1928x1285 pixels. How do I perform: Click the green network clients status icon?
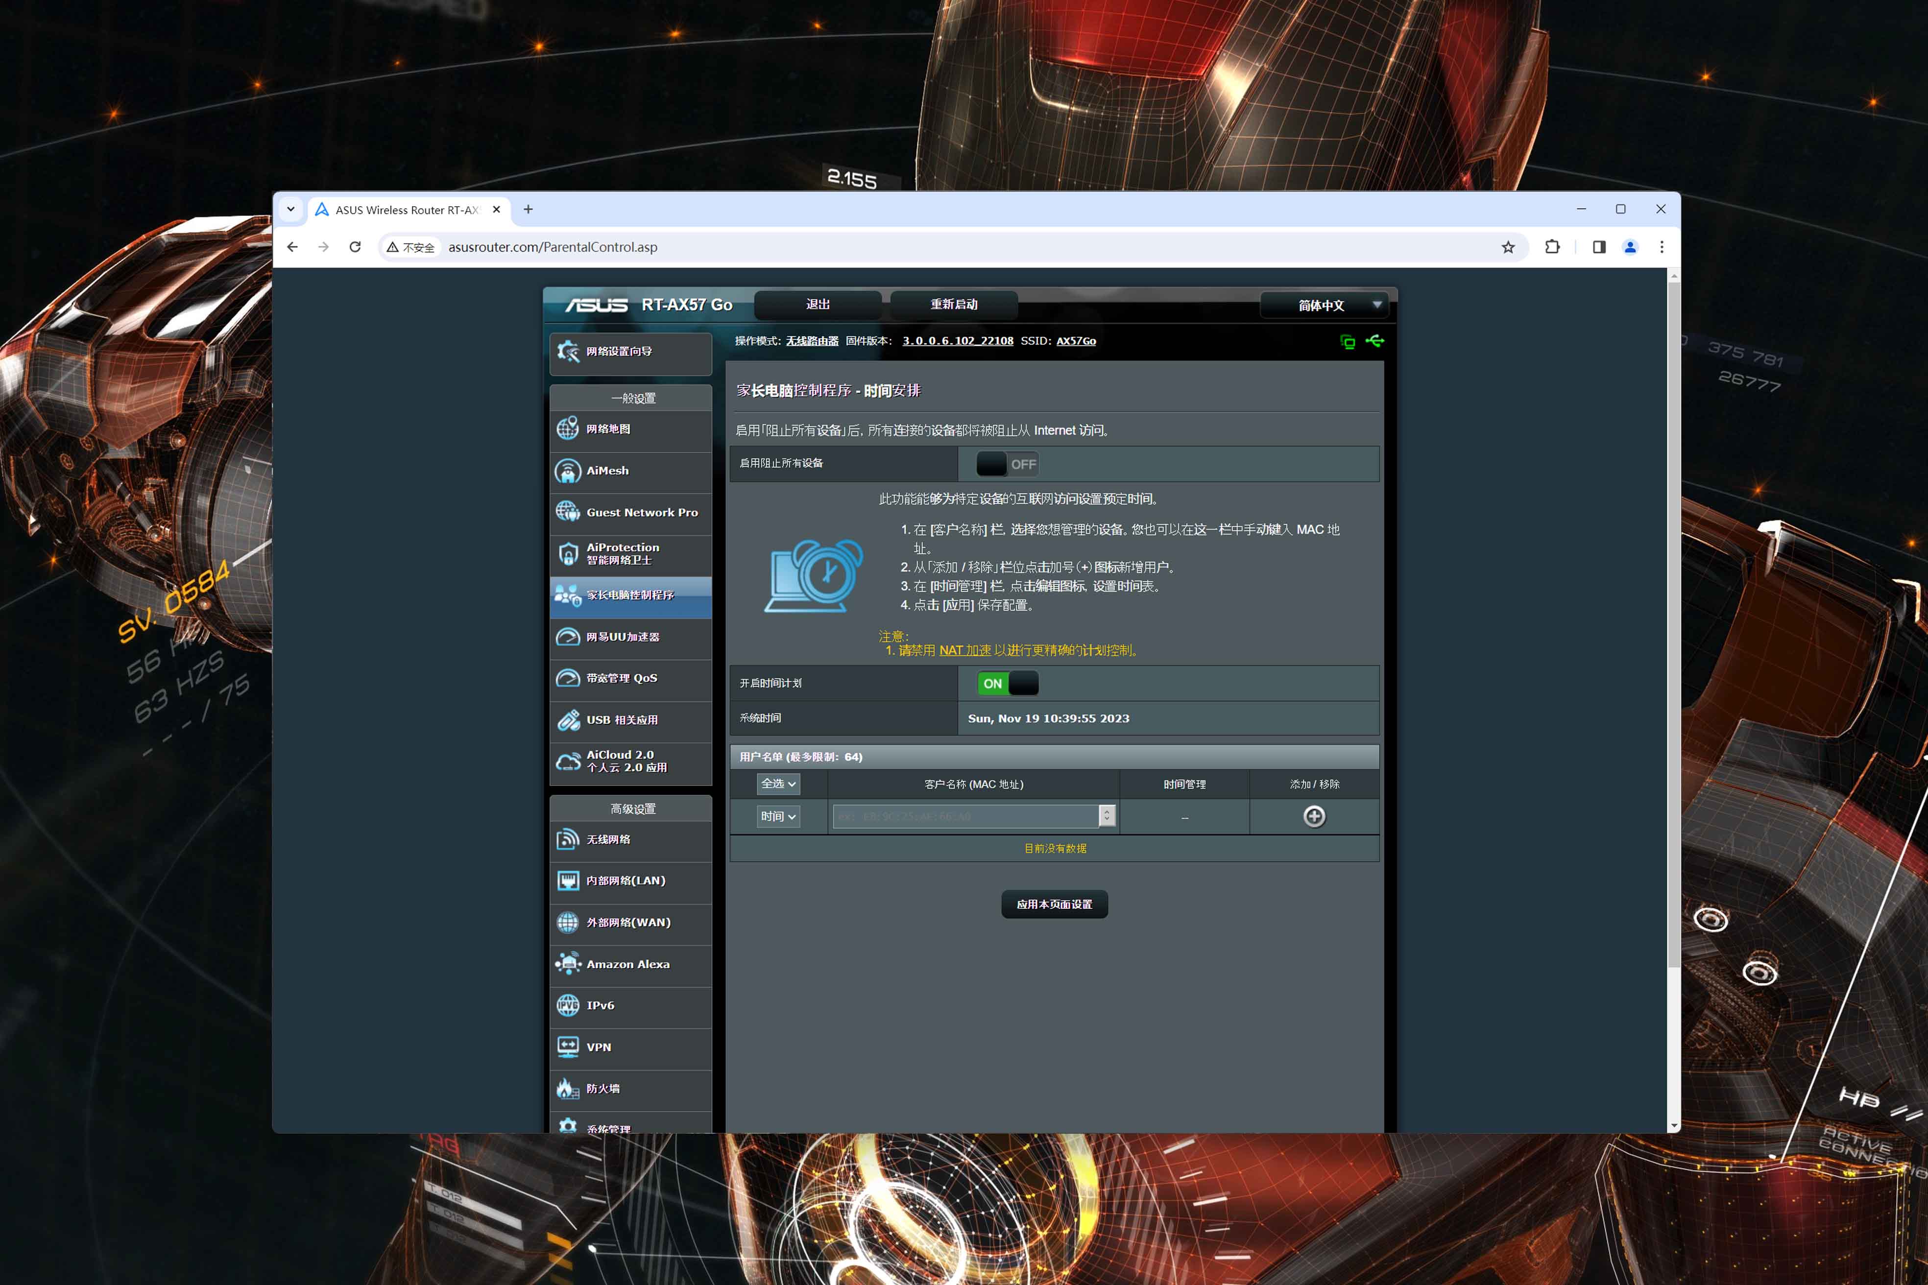(x=1348, y=341)
